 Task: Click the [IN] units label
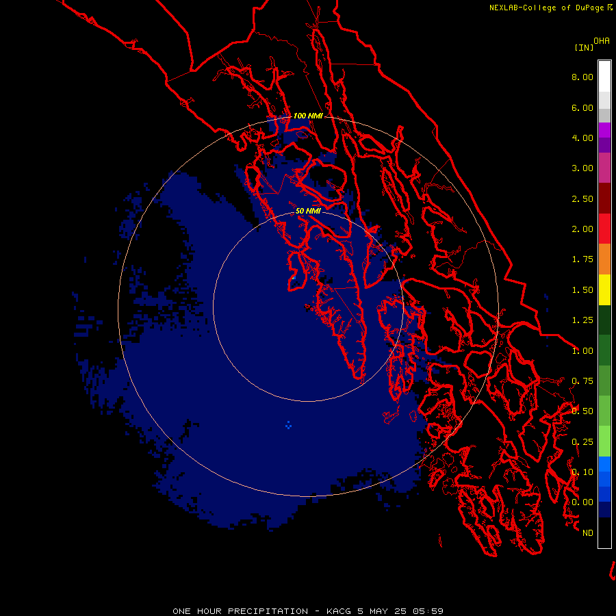[585, 47]
